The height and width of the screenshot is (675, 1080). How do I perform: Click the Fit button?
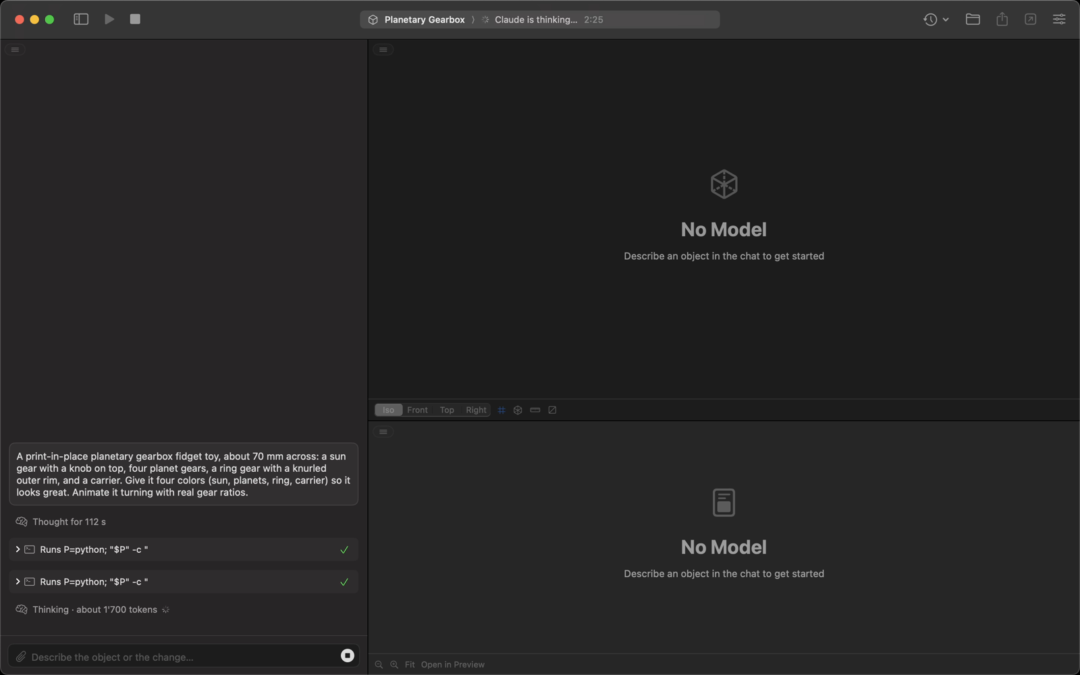click(410, 665)
